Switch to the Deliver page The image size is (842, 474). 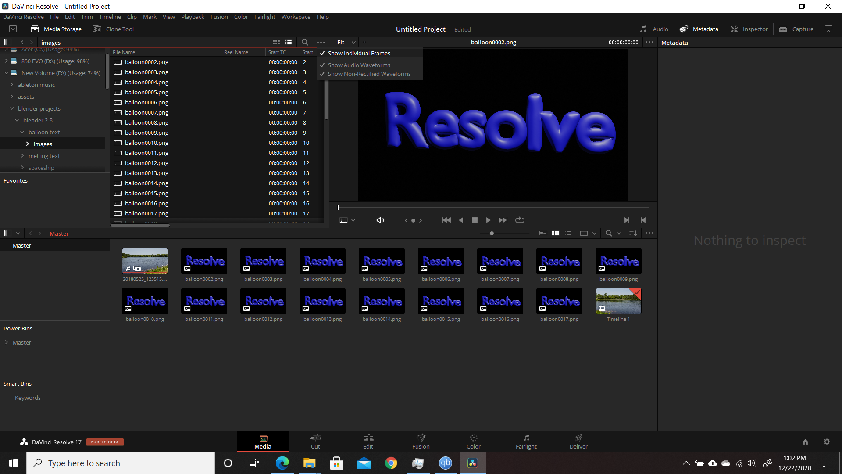[579, 442]
